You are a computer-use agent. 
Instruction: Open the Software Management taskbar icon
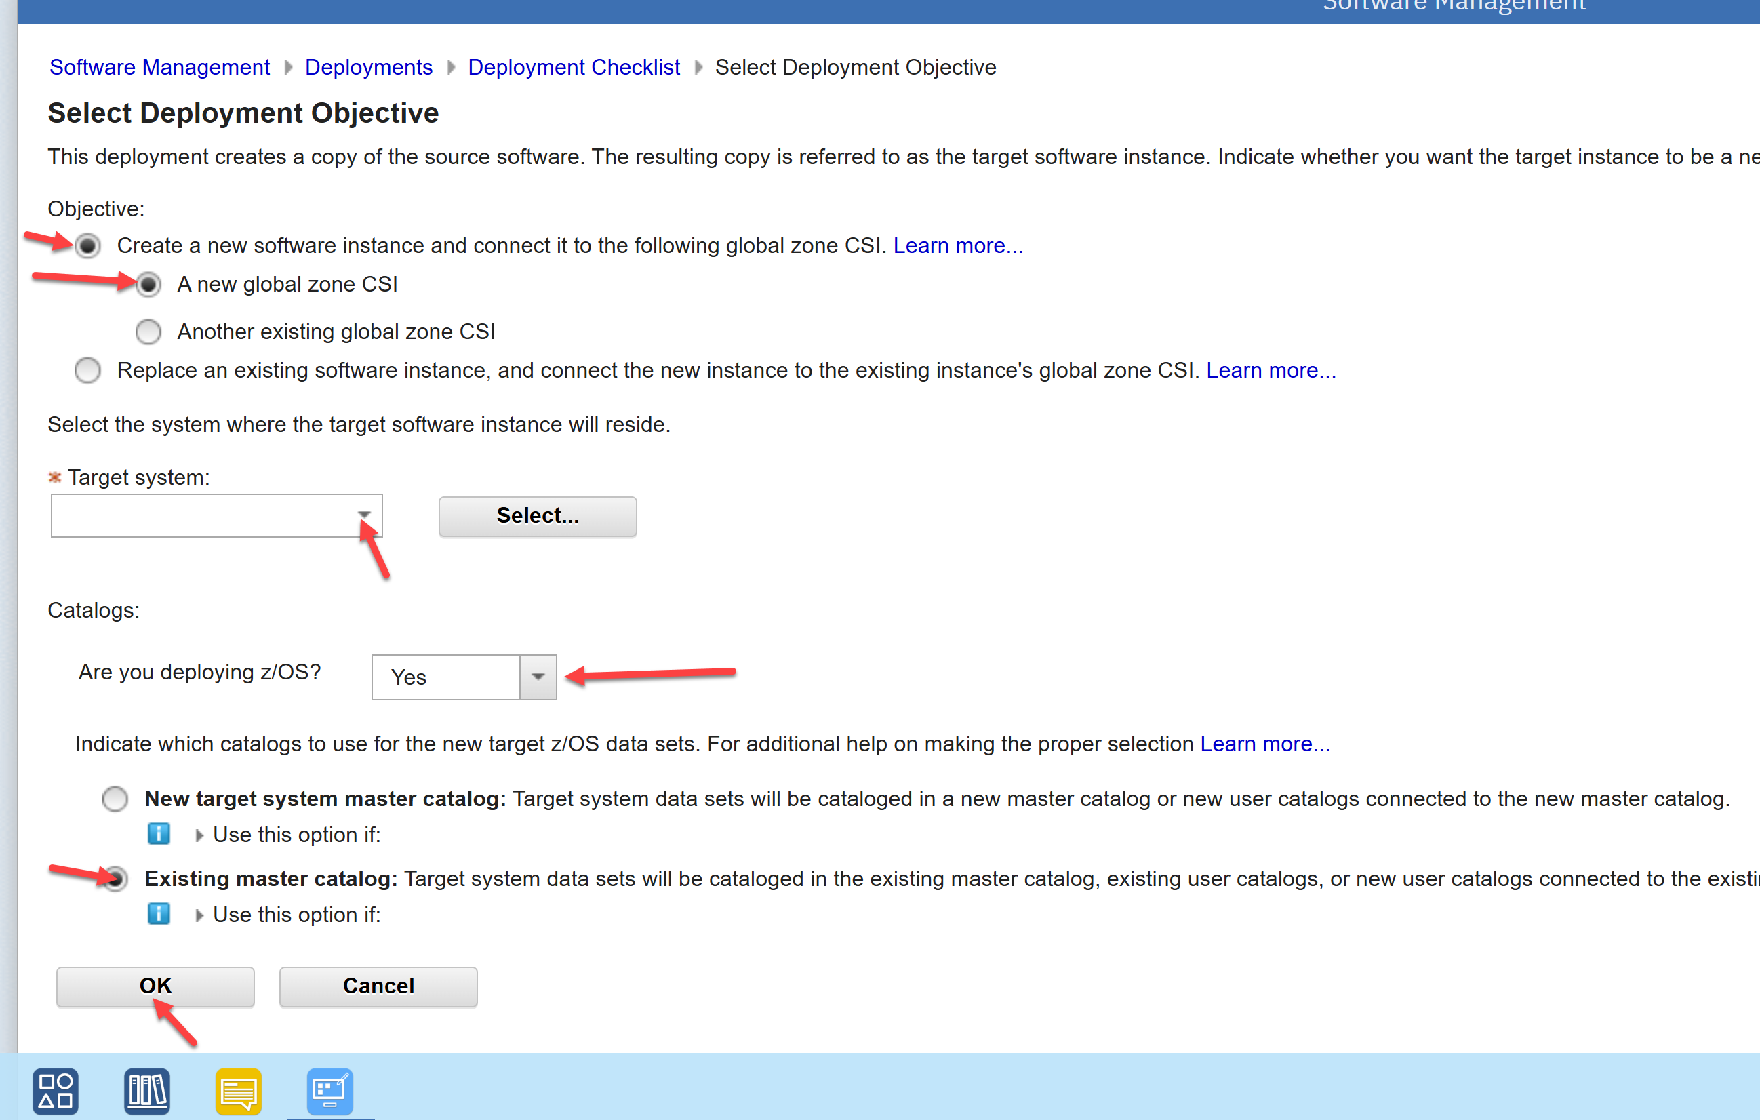(329, 1091)
